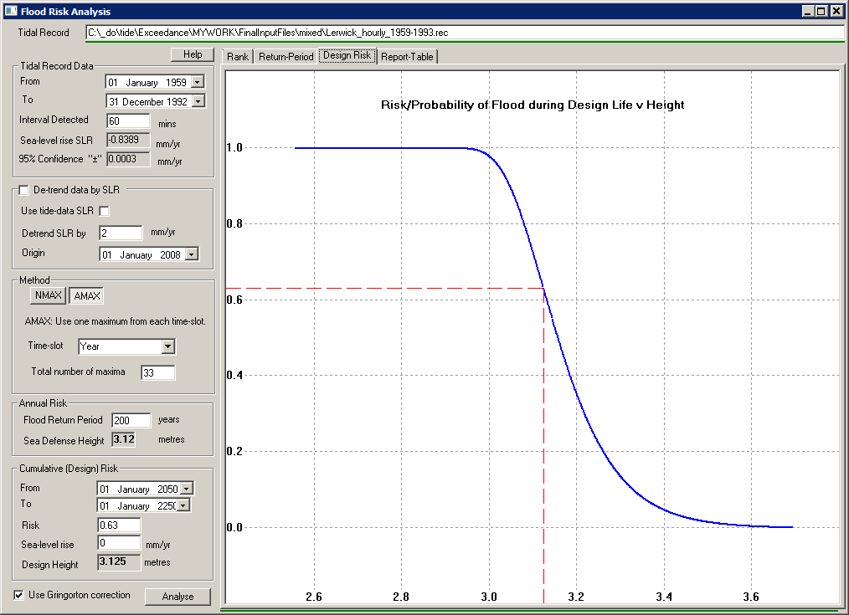Screen dimensions: 849x615
Task: Click the Tidal Record file path field
Action: pos(465,33)
